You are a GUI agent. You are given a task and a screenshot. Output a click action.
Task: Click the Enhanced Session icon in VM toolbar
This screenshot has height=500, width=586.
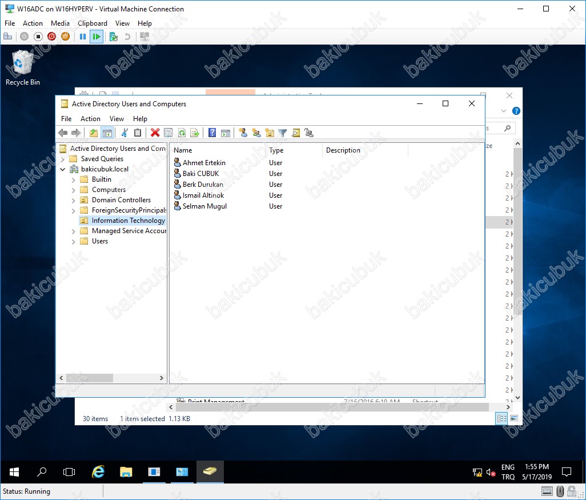[145, 37]
